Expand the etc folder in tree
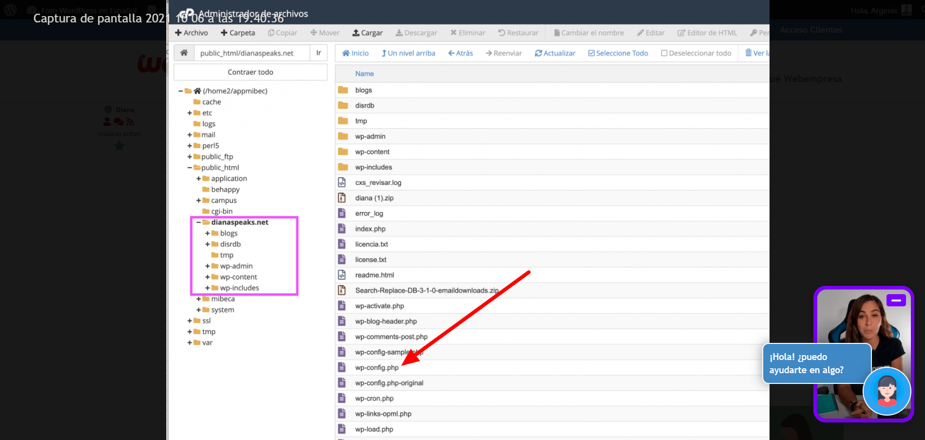925x440 pixels. point(190,113)
